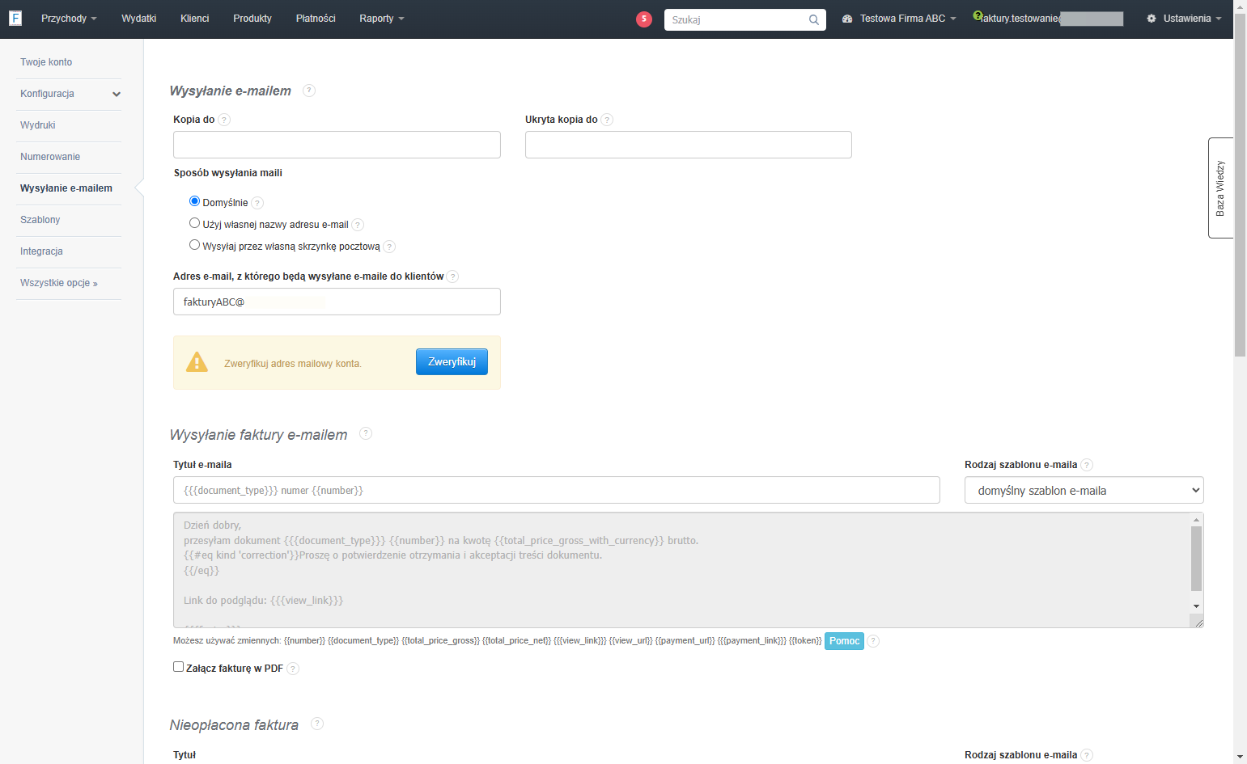Open the Raporty dropdown menu
The width and height of the screenshot is (1247, 764).
click(382, 19)
